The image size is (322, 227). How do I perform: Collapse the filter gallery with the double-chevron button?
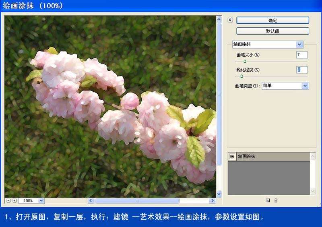click(230, 20)
